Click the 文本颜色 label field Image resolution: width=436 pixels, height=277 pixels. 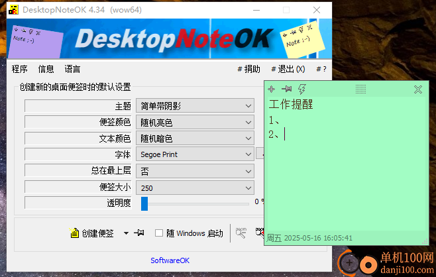(78, 138)
